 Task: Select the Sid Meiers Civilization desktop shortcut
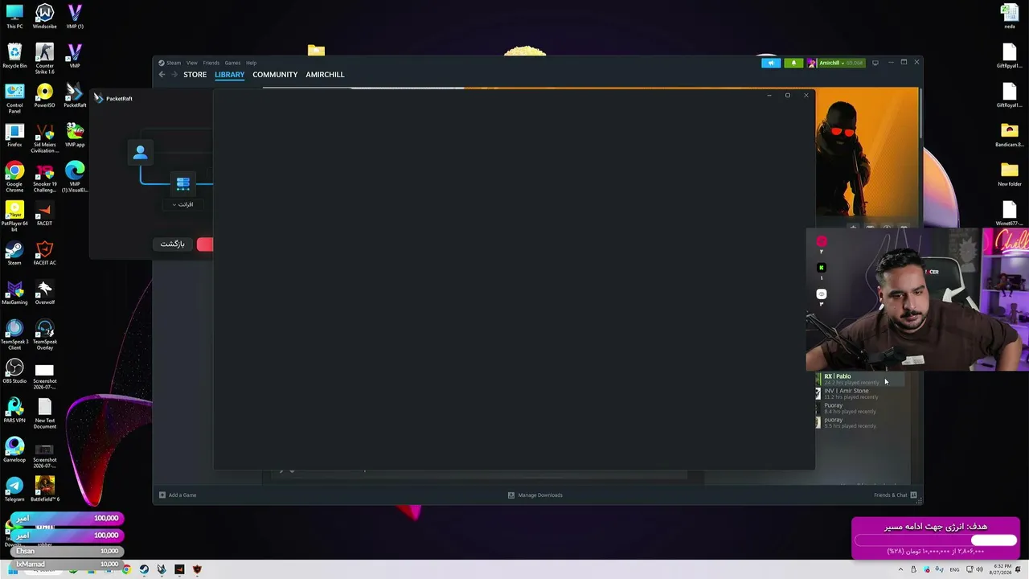(x=44, y=138)
